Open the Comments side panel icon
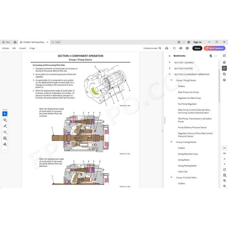This screenshot has height=228, width=228. [x=224, y=63]
